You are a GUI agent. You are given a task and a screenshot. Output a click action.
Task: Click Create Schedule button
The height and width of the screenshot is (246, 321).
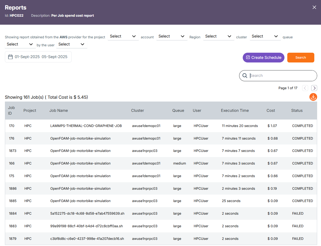pyautogui.click(x=264, y=58)
